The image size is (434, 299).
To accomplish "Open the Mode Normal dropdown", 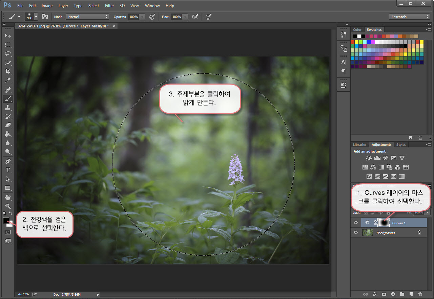I will point(87,17).
